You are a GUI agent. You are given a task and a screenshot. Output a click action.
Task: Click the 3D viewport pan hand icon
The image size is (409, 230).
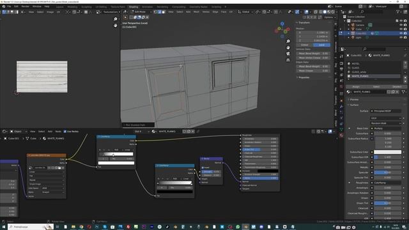[288, 47]
